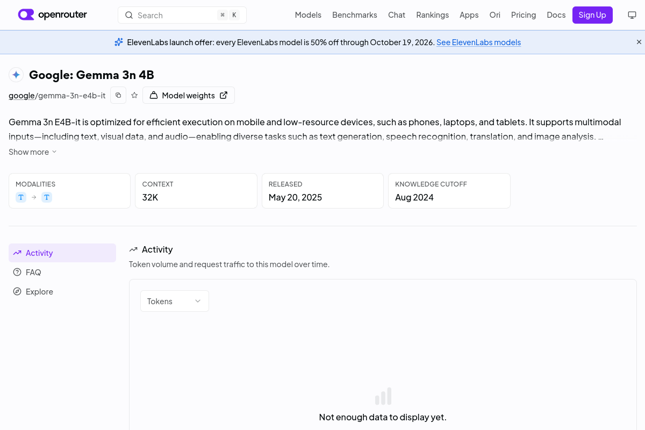
Task: Open Apps in the navigation bar
Action: 469,15
